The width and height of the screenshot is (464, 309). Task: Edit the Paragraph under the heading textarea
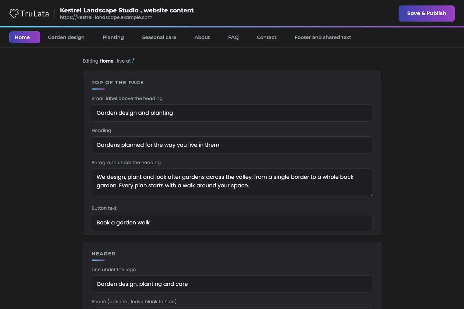tap(232, 183)
